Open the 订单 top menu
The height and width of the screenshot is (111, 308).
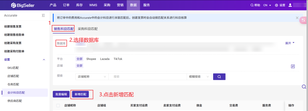(x=66, y=5)
